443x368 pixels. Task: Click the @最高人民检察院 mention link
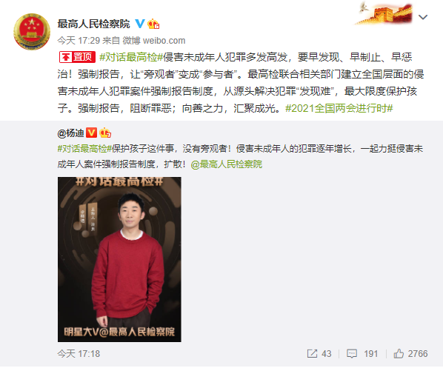[x=227, y=164]
